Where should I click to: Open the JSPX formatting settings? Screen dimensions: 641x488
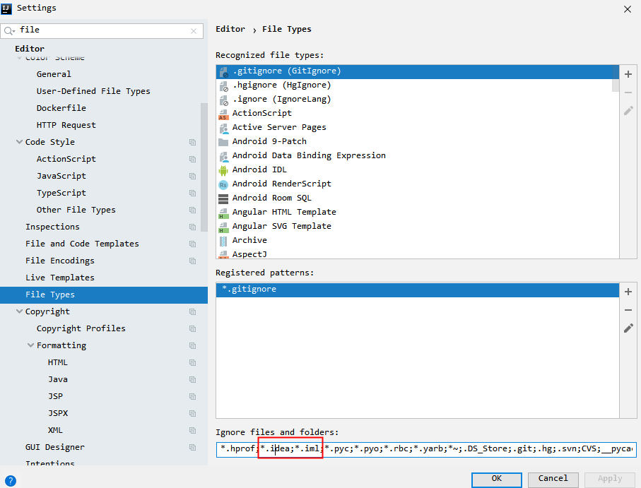click(58, 413)
